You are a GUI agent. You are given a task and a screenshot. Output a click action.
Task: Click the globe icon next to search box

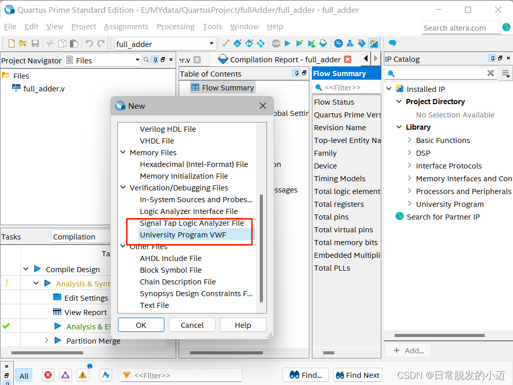pyautogui.click(x=506, y=27)
